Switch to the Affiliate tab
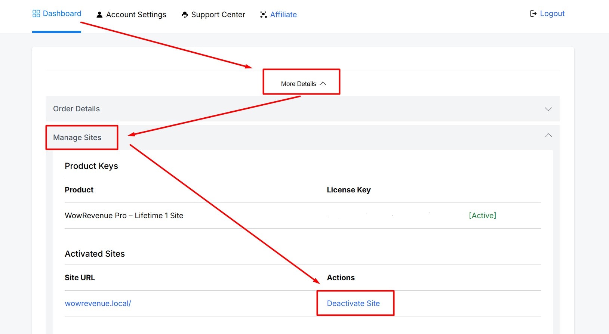Viewport: 609px width, 334px height. click(279, 15)
